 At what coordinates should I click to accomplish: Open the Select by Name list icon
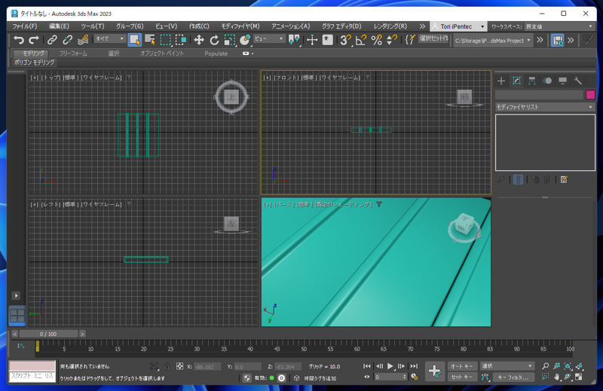click(x=150, y=40)
